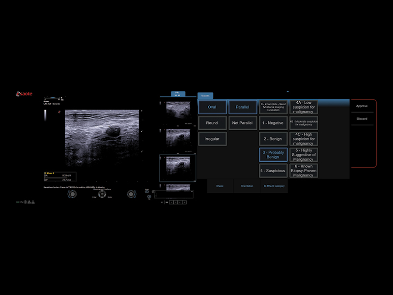
Task: Click the Image save icon
Action: point(147,191)
